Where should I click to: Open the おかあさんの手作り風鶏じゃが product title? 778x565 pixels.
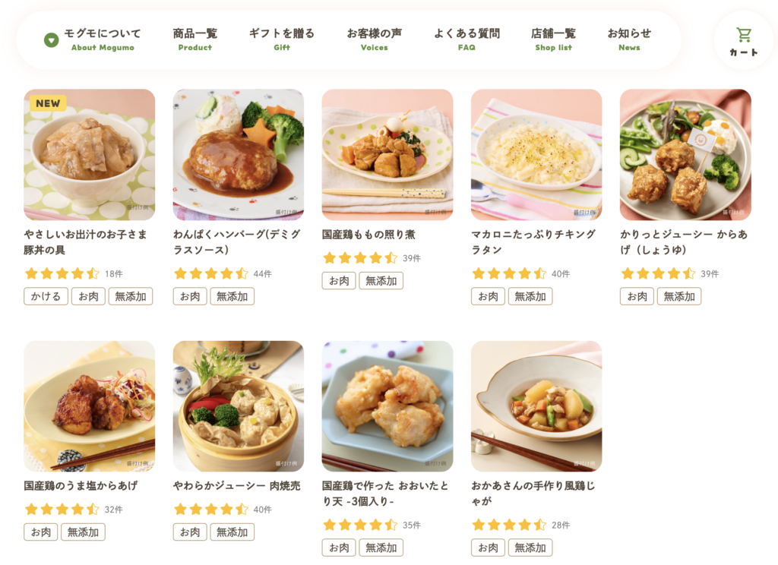coord(533,494)
